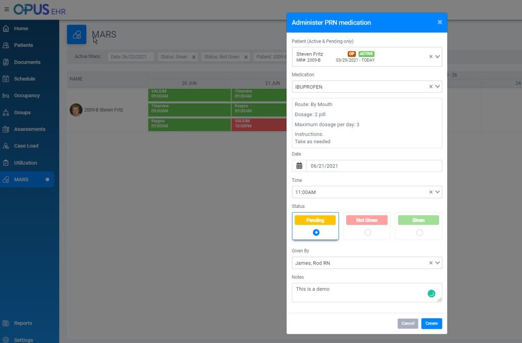Clear the 11:00AM time selection
The width and height of the screenshot is (522, 343).
pos(430,192)
